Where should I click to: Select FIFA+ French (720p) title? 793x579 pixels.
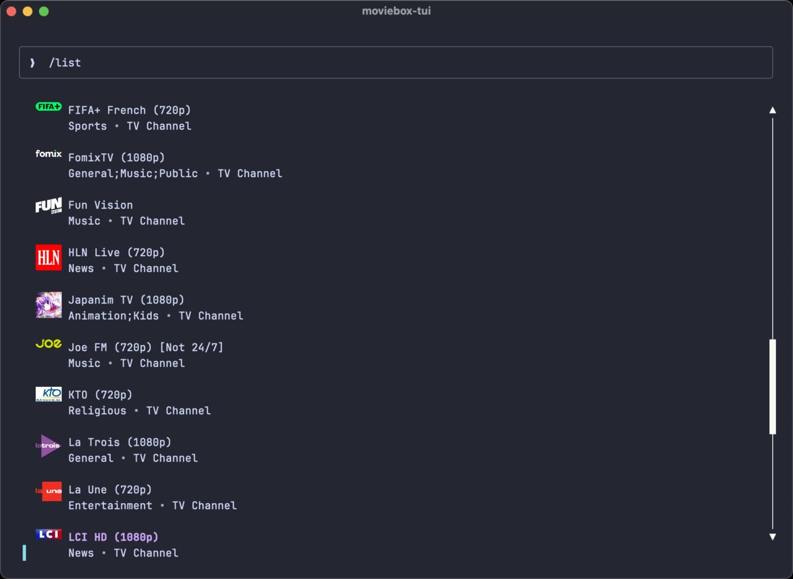point(130,110)
